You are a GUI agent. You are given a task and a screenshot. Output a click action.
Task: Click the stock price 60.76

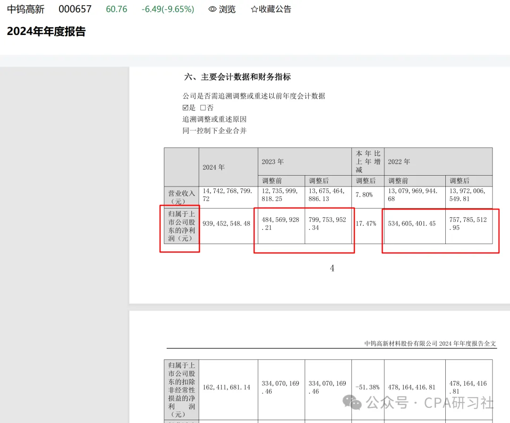tap(117, 9)
